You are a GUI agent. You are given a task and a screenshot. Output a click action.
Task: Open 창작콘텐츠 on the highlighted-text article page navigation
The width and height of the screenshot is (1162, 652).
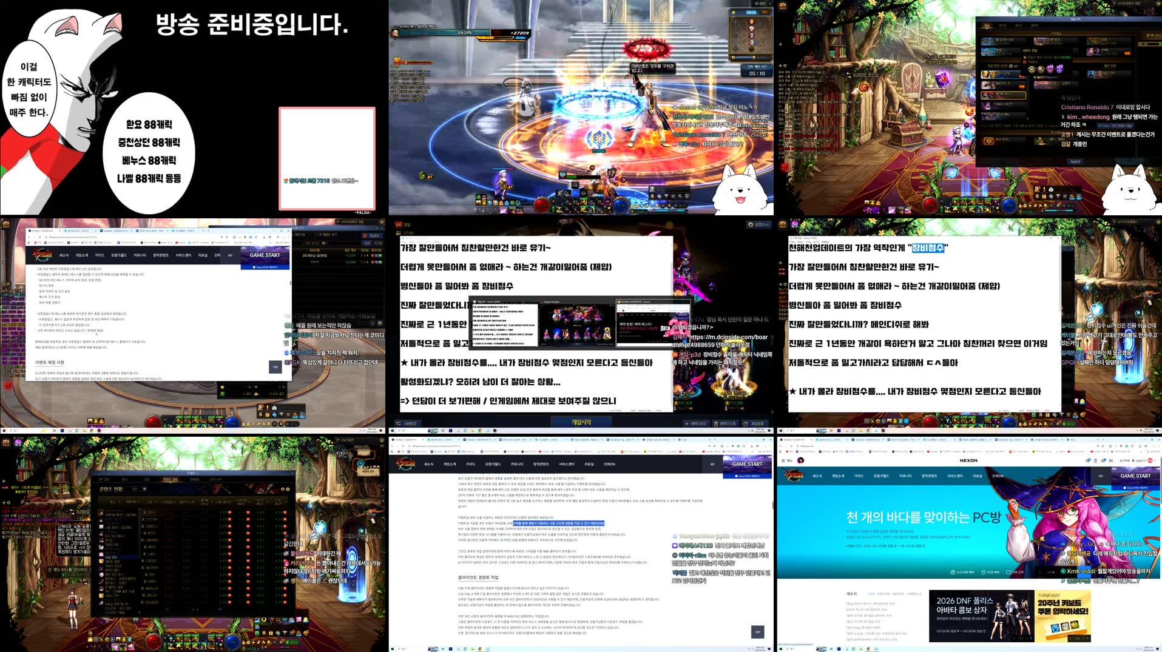pyautogui.click(x=541, y=464)
